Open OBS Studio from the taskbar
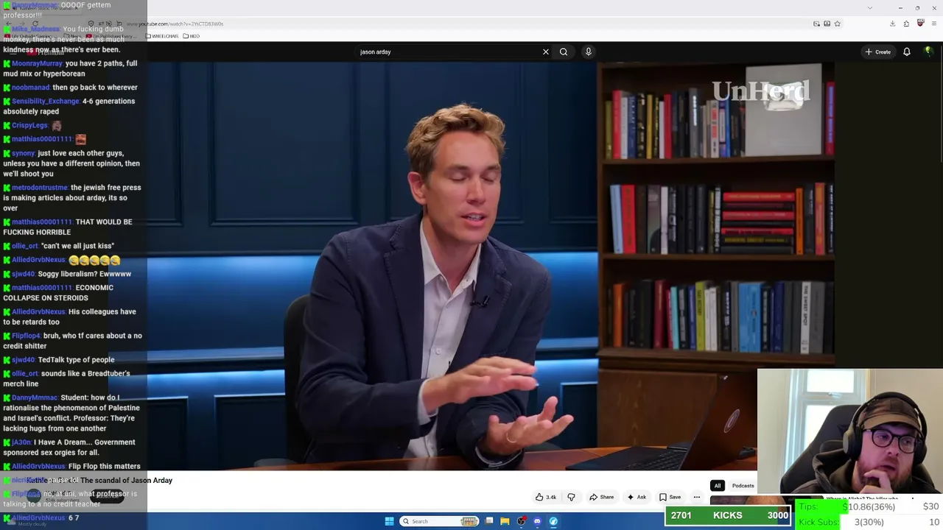The width and height of the screenshot is (943, 530). pos(522,521)
